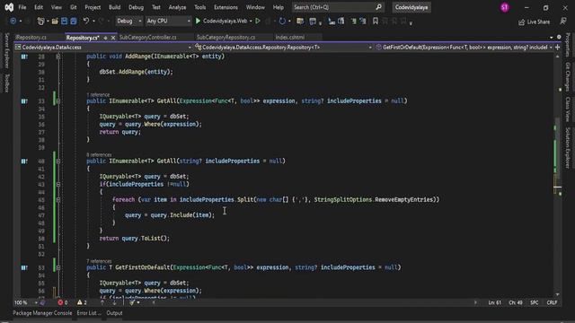This screenshot has width=575, height=323.
Task: Click the '8 references' CodeLens link
Action: click(99, 155)
